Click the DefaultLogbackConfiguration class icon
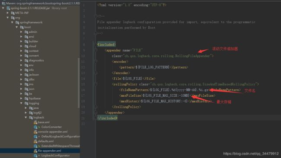This screenshot has width=281, height=158. [35, 136]
